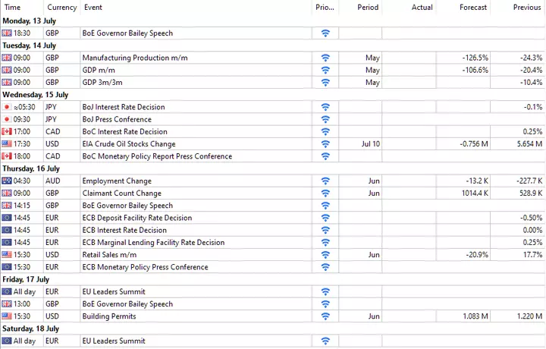Screen dimensions: 546x349
Task: Click the US flag beside Building Permits
Action: point(7,316)
